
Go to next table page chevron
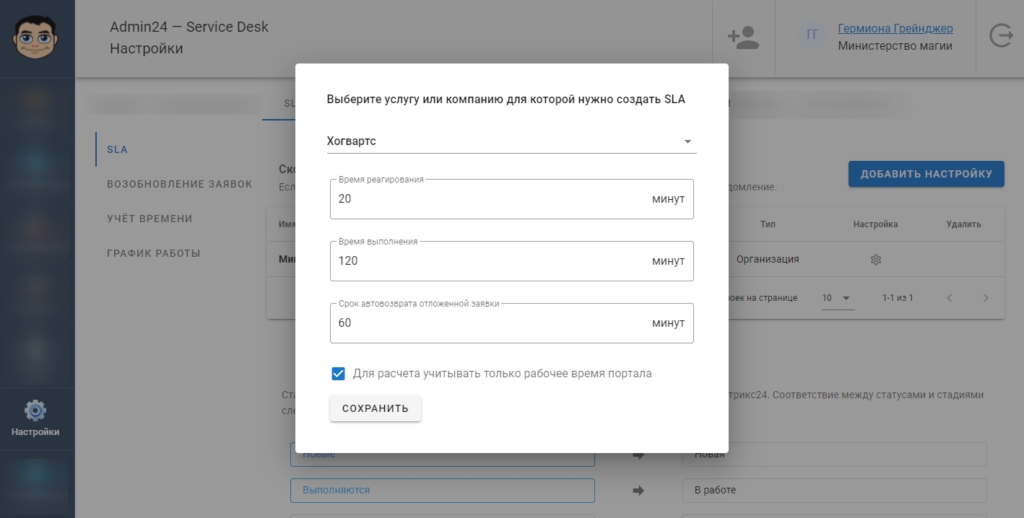pos(986,298)
